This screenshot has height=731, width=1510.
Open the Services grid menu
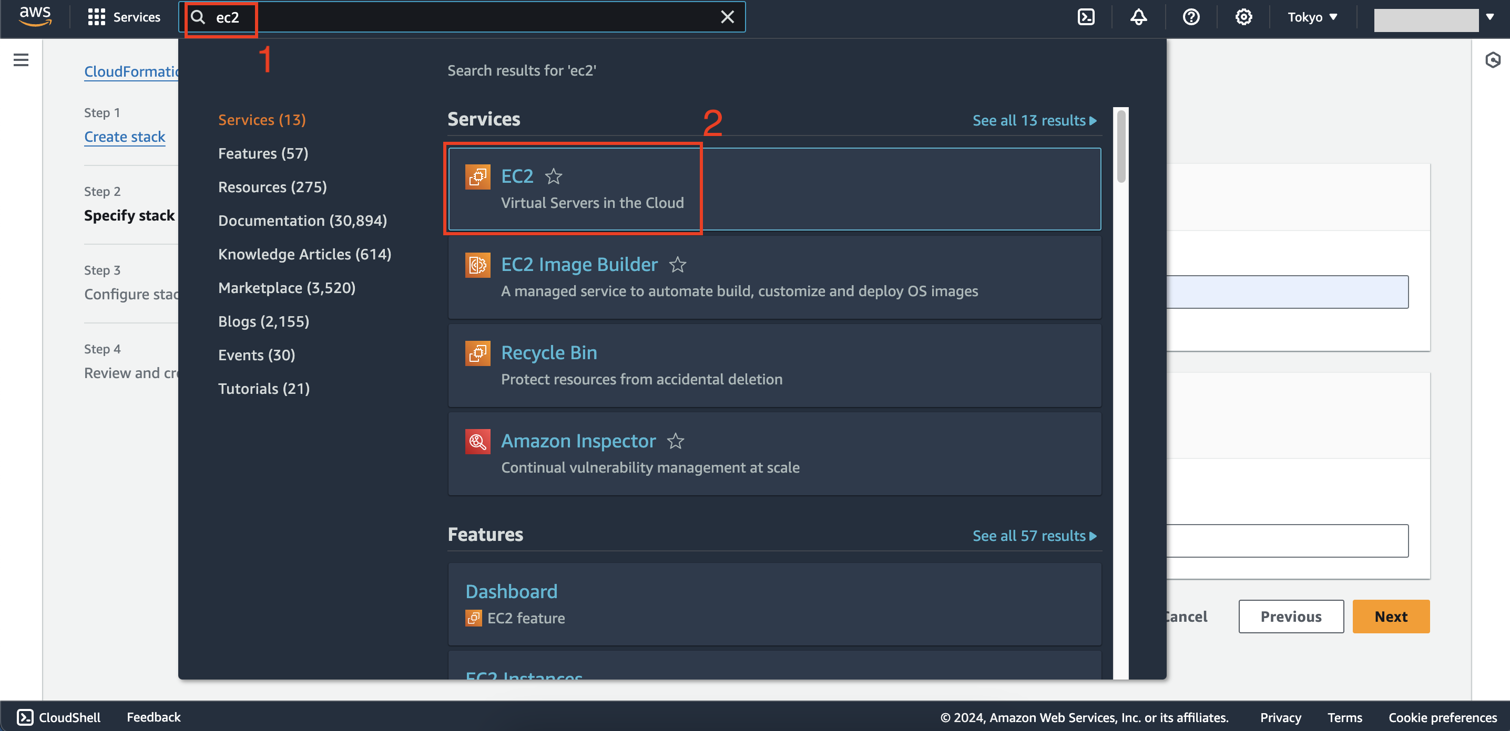click(x=124, y=17)
